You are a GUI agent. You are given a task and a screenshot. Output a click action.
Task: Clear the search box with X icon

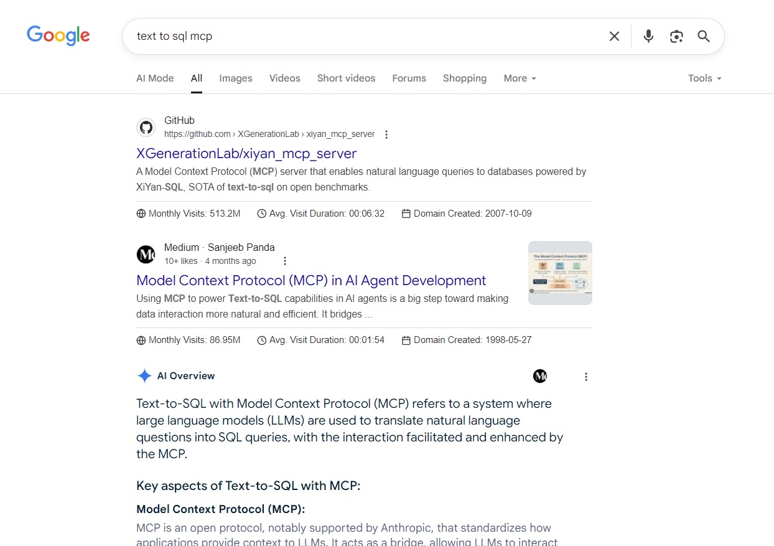pyautogui.click(x=614, y=36)
